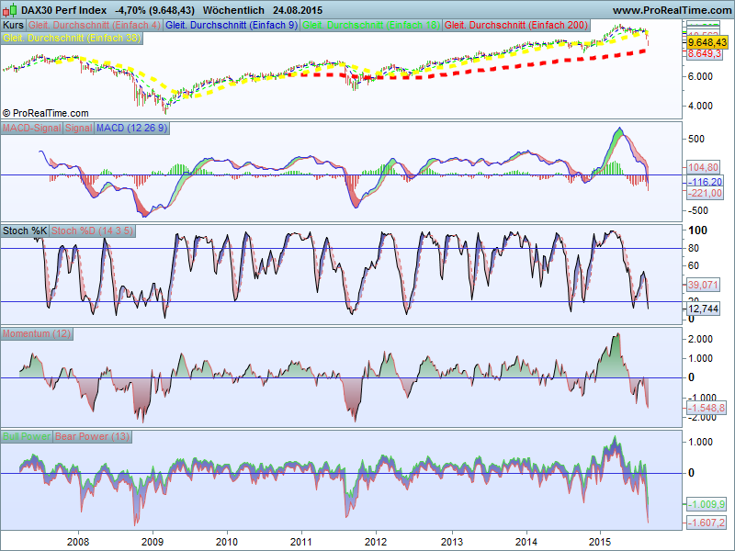Click the candlestick icon beside DAX30 title
Viewport: 735px width, 551px height.
click(10, 10)
